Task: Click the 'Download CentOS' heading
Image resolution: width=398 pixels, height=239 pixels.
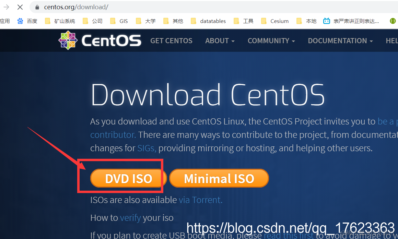Action: point(208,95)
